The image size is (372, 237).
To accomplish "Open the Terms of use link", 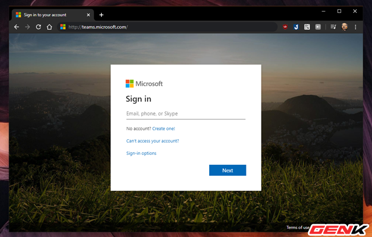I will (298, 228).
